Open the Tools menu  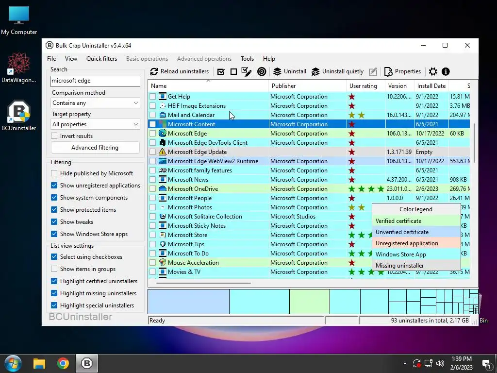247,59
